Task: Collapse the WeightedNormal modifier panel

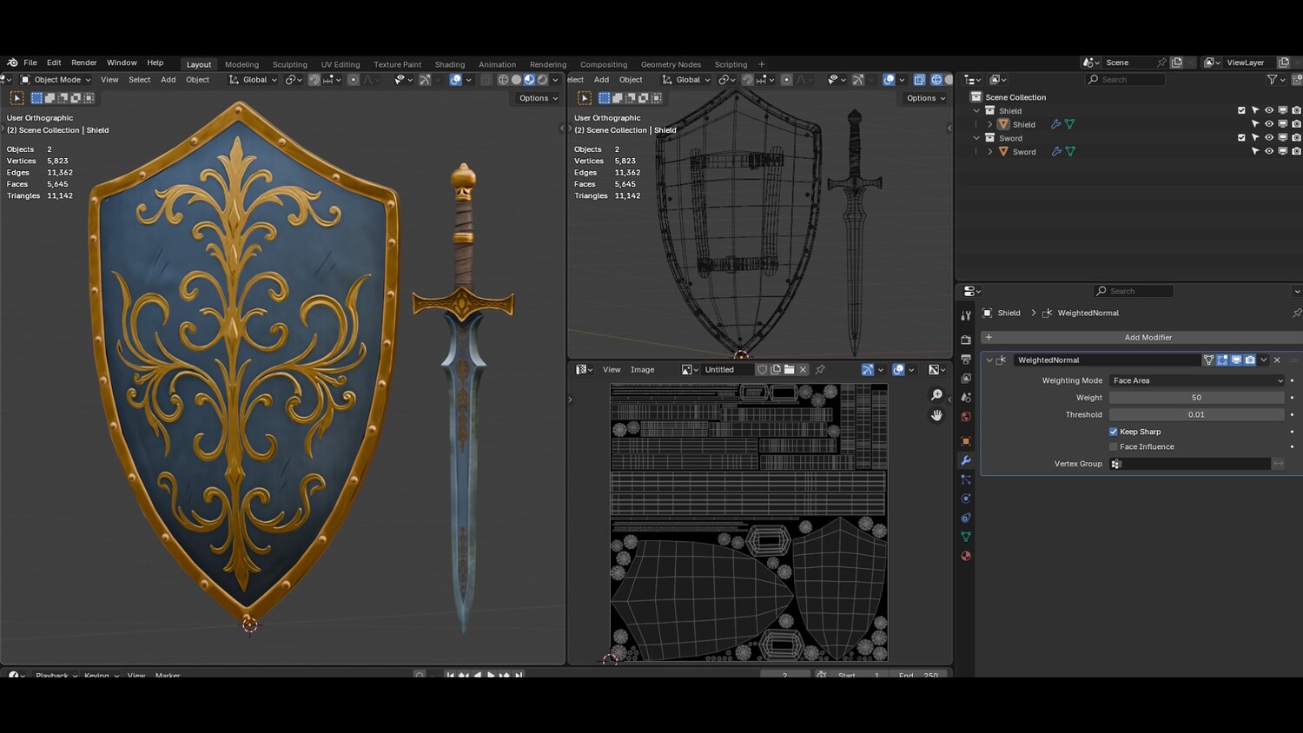Action: 989,360
